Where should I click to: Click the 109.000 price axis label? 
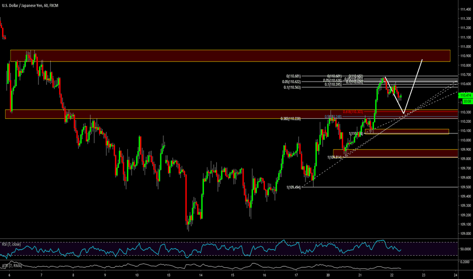coord(466,234)
